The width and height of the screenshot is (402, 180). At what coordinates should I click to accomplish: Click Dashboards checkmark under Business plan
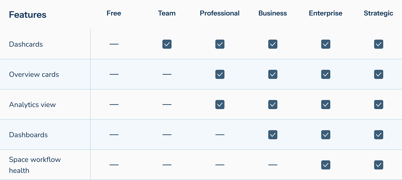pos(273,135)
